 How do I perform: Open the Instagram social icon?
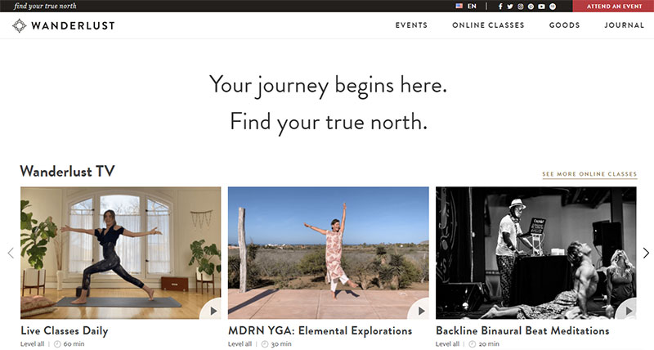point(521,7)
